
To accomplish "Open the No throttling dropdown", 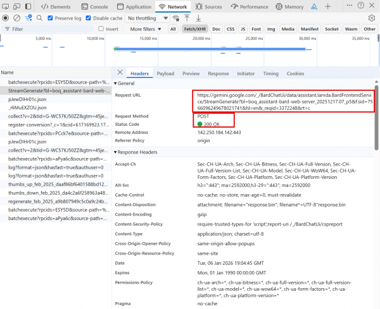I will point(147,18).
